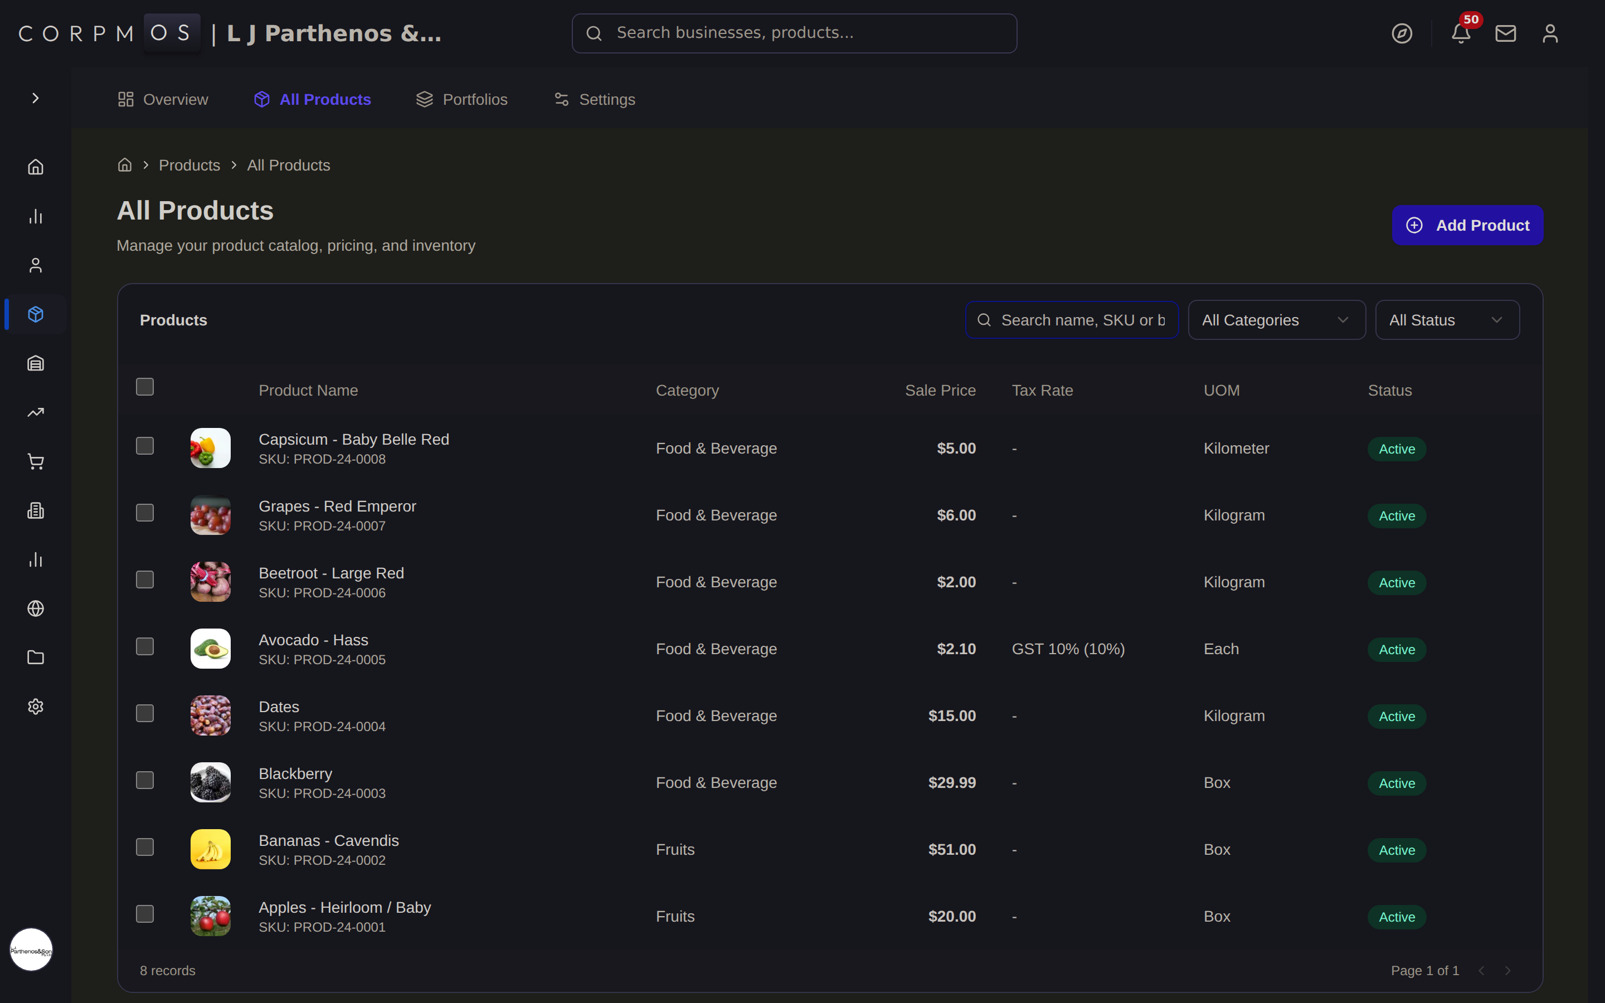Check the Avocado - Hass row

144,646
